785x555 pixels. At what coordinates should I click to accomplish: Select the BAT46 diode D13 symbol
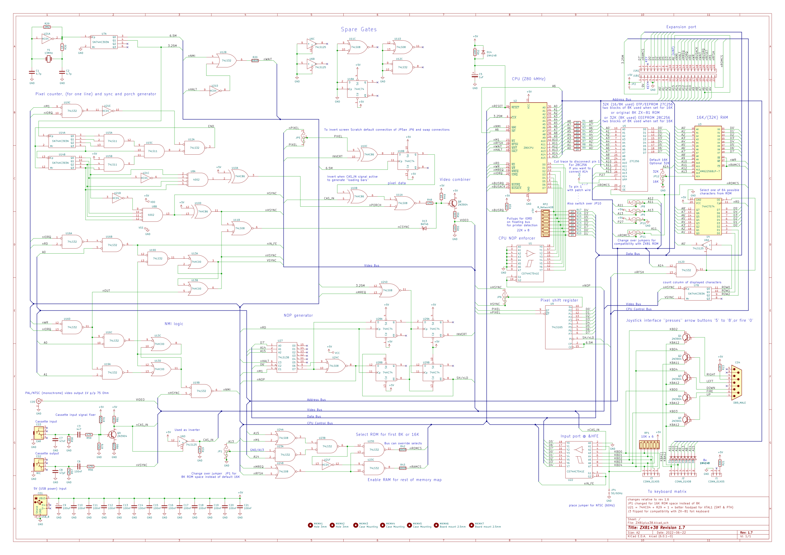tap(424, 228)
